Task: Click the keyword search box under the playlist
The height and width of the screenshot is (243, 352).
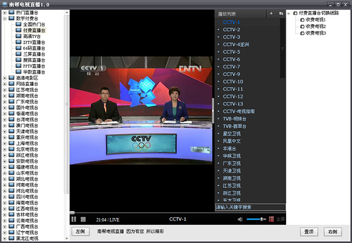Action: [250, 207]
